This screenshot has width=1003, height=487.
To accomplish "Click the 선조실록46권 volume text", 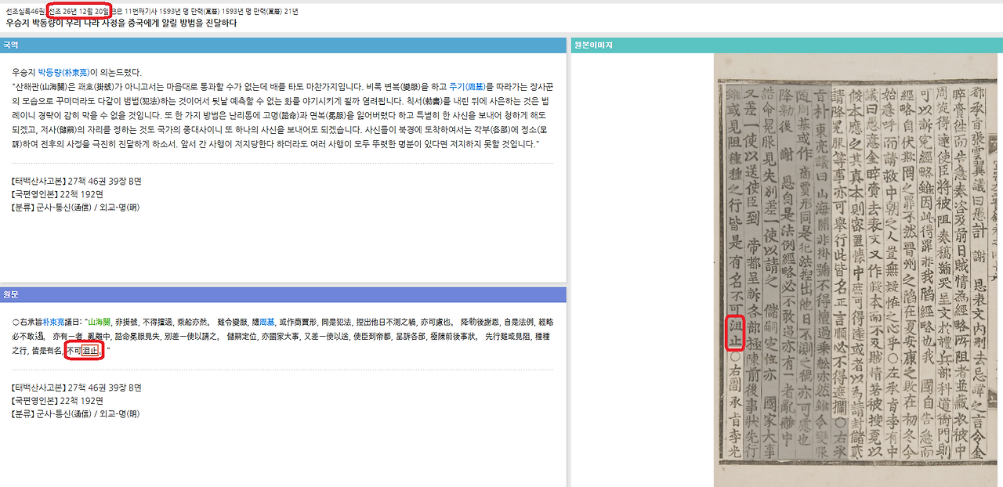I will tap(25, 12).
